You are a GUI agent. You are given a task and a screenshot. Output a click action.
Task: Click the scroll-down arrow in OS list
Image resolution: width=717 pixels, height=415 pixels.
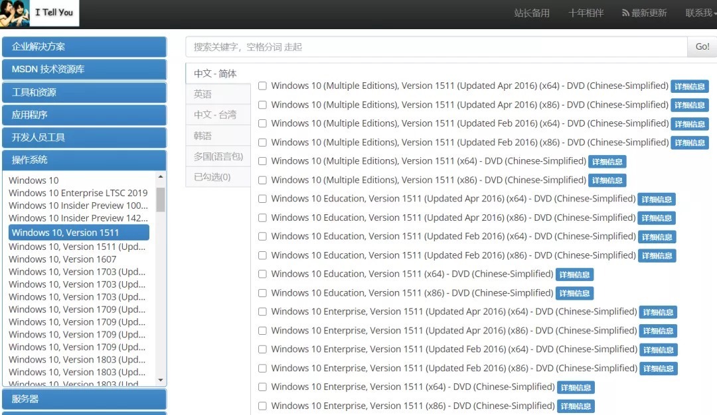(x=160, y=380)
